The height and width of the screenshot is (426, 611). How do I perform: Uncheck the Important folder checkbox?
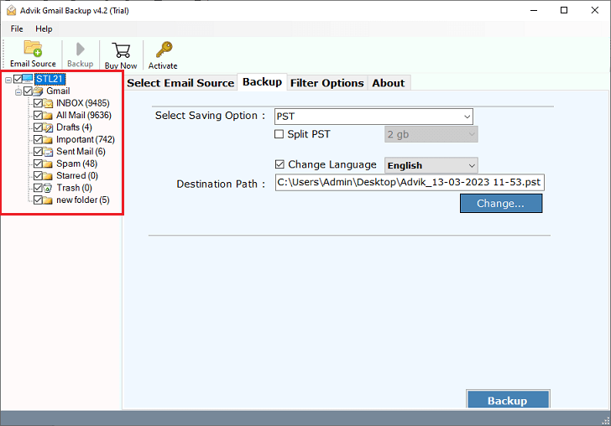[38, 139]
